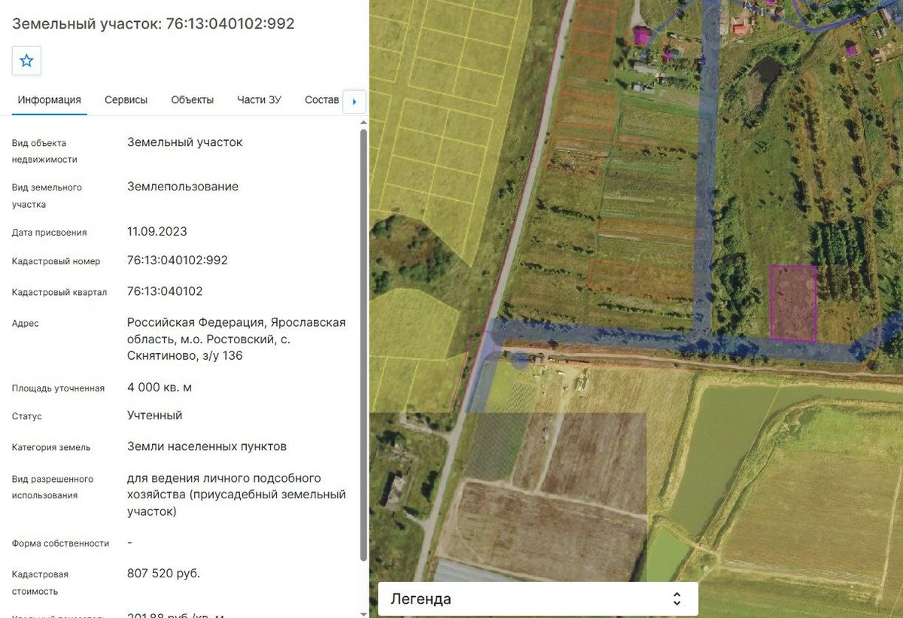Click the "для ведения личного подсобного хозяйства" text
Viewport: 903px width, 618px height.
[x=236, y=495]
